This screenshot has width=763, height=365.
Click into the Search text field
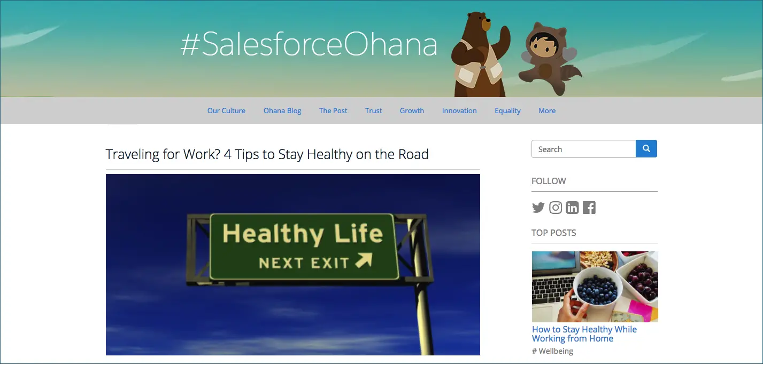[x=583, y=149]
